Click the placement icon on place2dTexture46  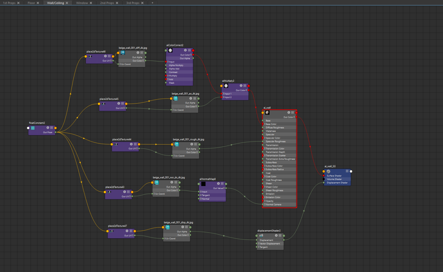[90, 56]
